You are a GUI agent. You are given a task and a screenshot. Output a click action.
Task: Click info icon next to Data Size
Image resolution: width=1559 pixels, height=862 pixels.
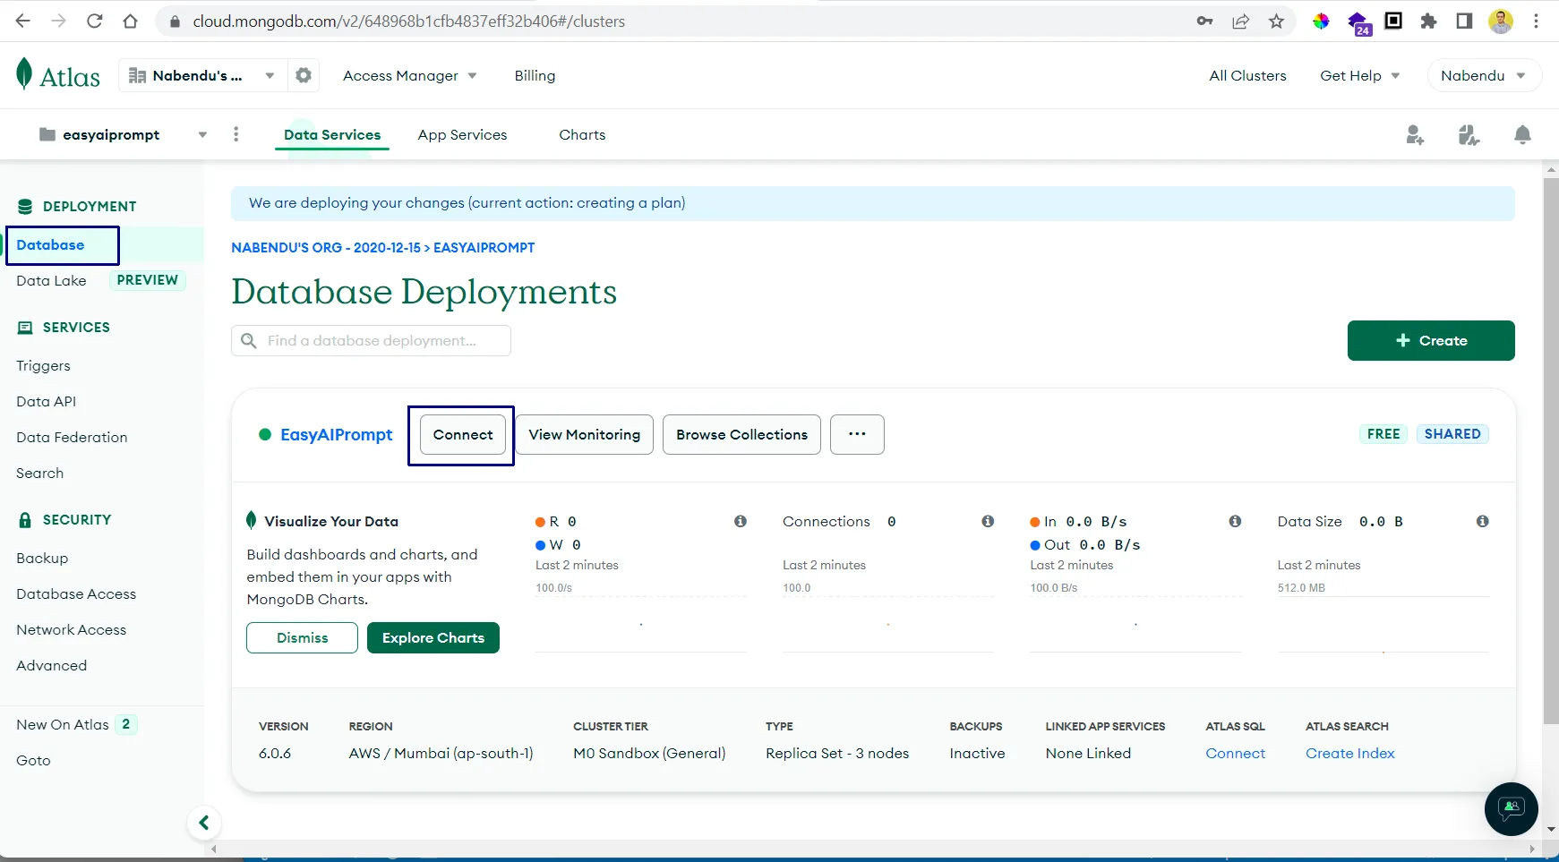tap(1483, 521)
